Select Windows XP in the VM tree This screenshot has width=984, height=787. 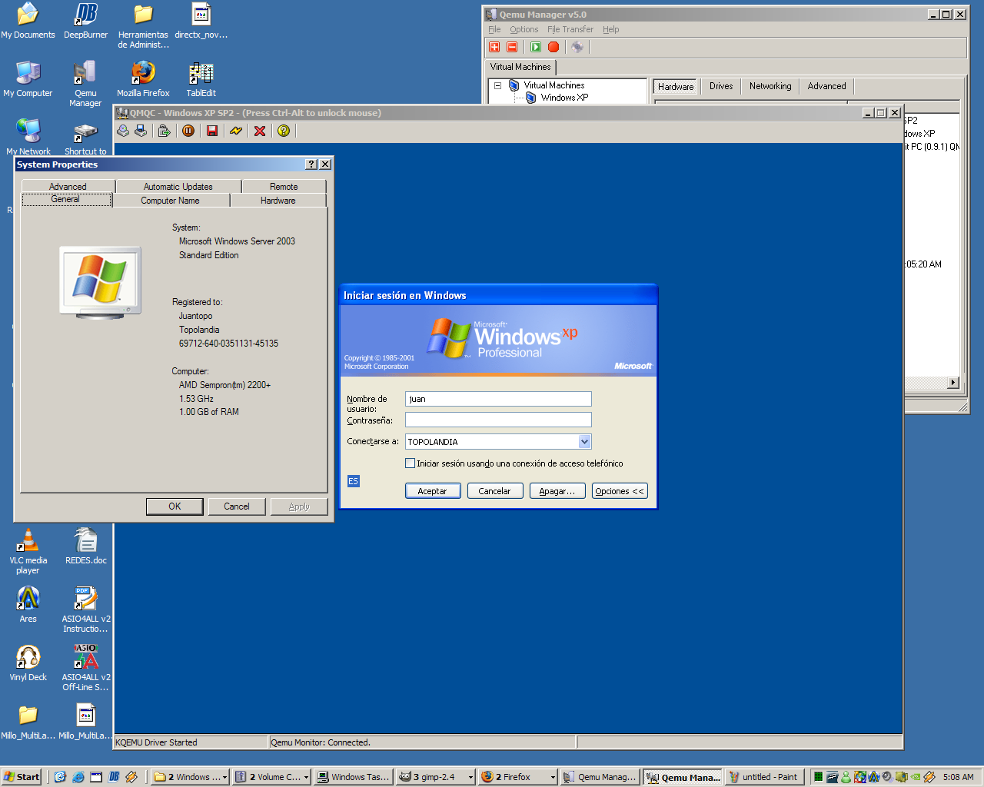(563, 98)
